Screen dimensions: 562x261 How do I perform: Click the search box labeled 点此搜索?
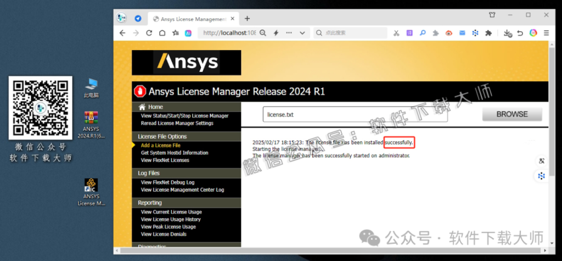pos(351,33)
